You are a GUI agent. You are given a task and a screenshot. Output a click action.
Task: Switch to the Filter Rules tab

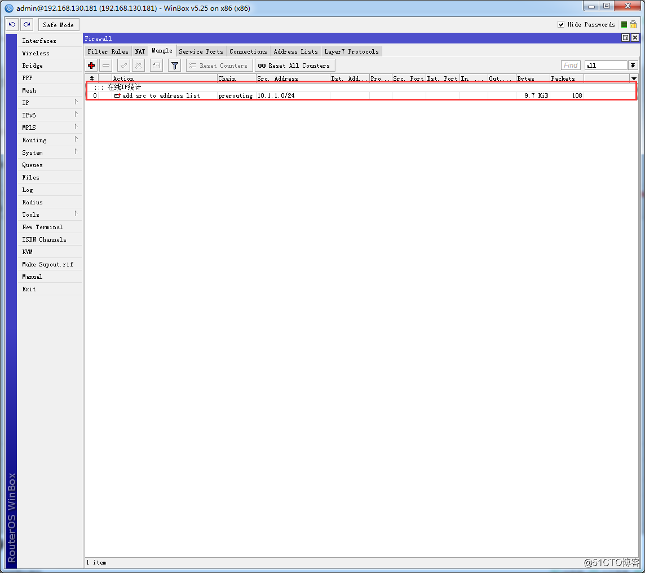point(108,51)
